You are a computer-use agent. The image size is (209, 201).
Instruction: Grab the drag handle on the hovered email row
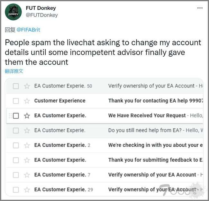pos(10,116)
